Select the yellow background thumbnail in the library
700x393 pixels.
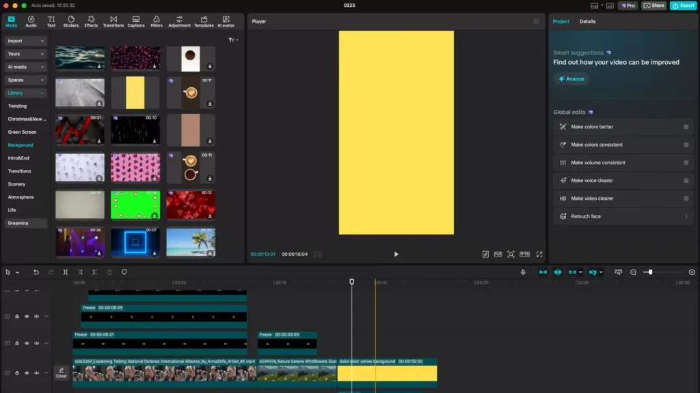coord(135,92)
